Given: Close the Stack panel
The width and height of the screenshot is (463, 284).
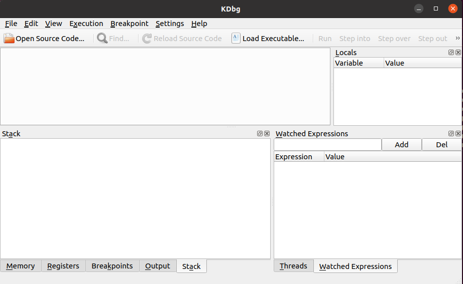Looking at the screenshot, I should tap(267, 133).
